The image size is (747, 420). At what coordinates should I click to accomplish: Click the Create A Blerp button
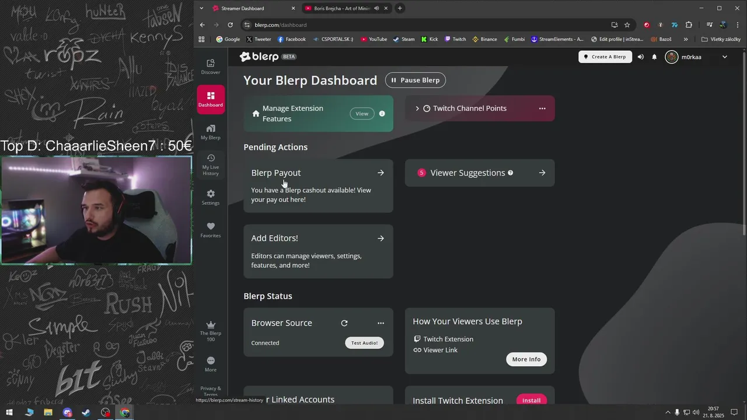(x=605, y=57)
